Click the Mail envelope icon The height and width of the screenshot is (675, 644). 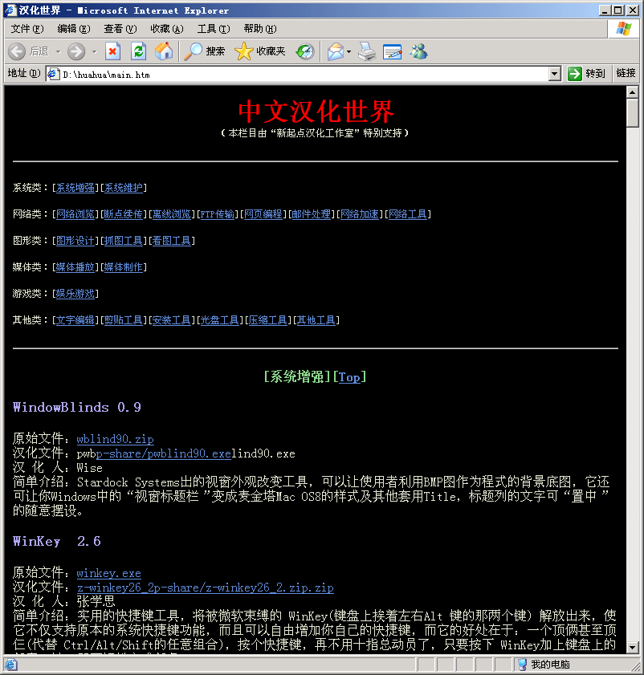click(336, 51)
